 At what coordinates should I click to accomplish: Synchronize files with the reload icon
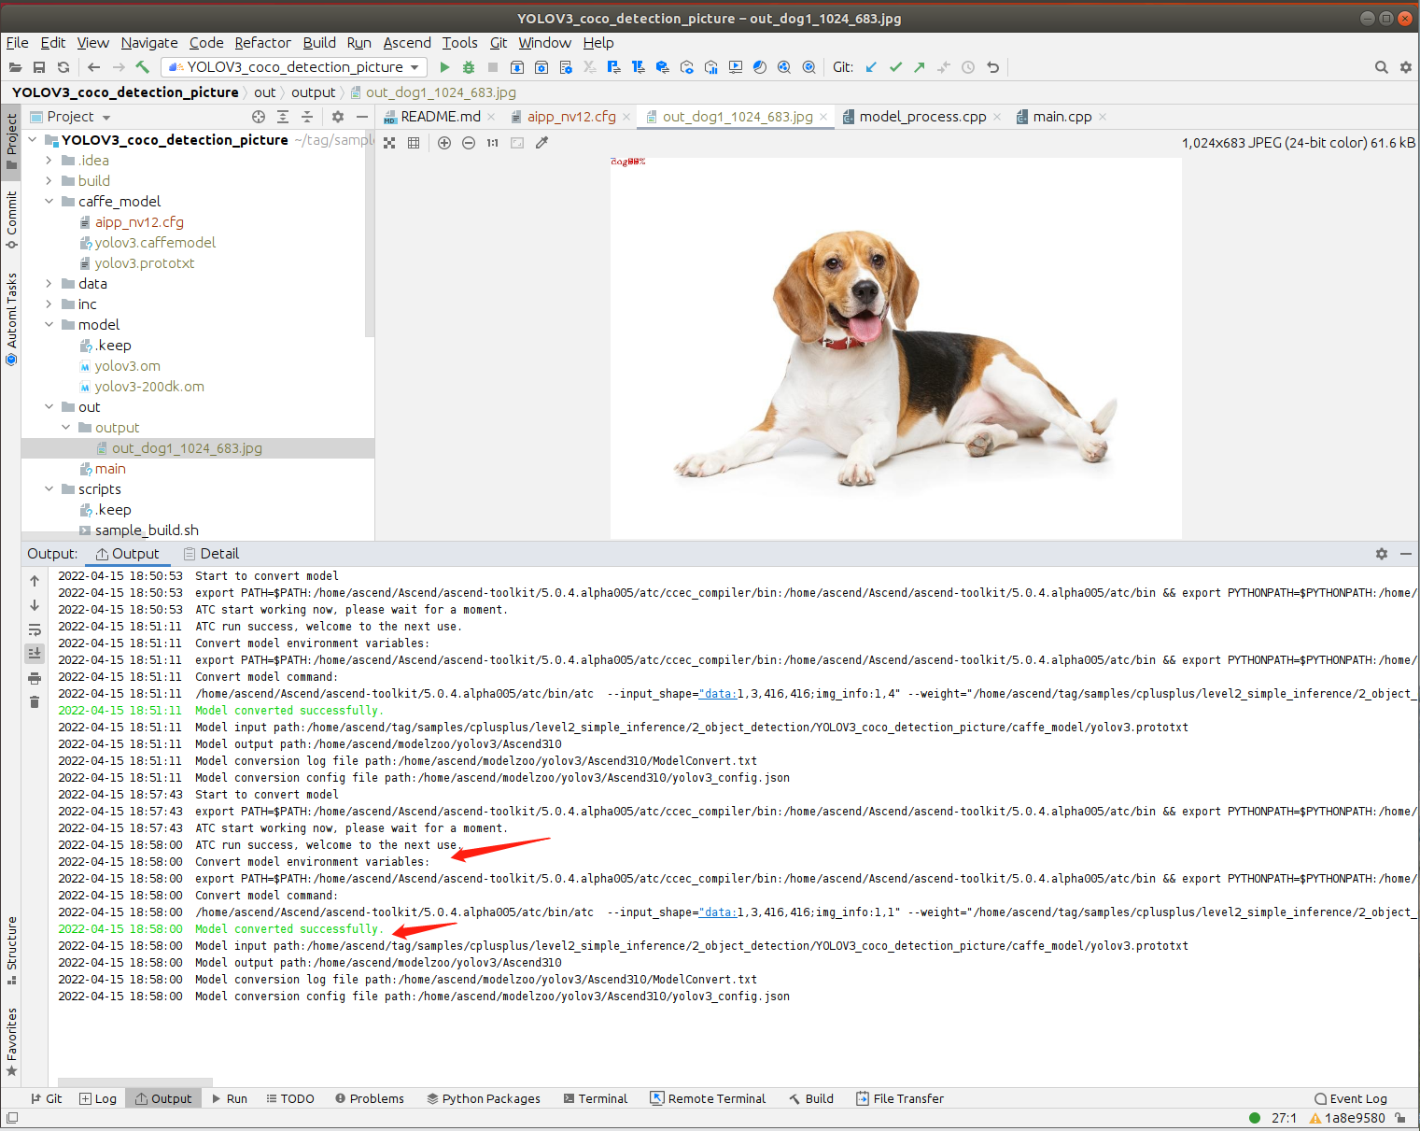click(63, 67)
